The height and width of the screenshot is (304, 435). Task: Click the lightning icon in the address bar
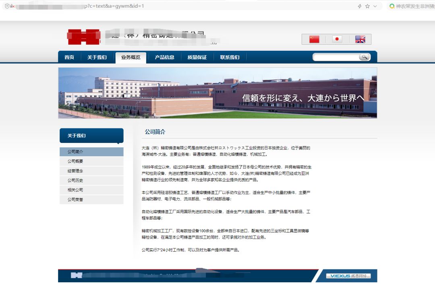(x=359, y=6)
